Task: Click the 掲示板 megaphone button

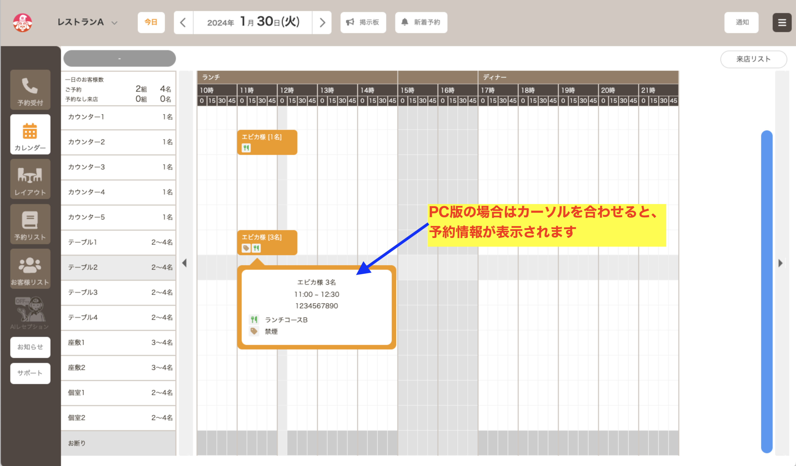Action: pyautogui.click(x=363, y=22)
